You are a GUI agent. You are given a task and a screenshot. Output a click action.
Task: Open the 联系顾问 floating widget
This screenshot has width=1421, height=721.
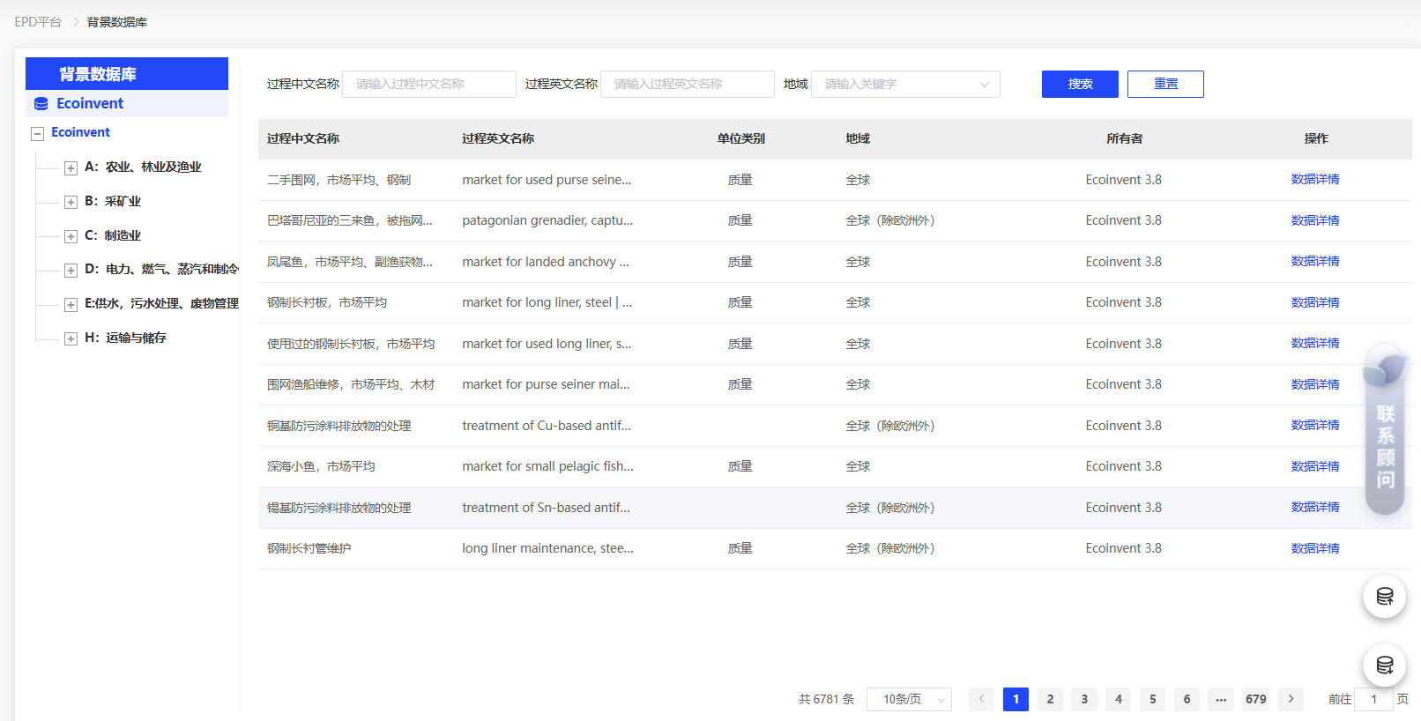(1385, 430)
